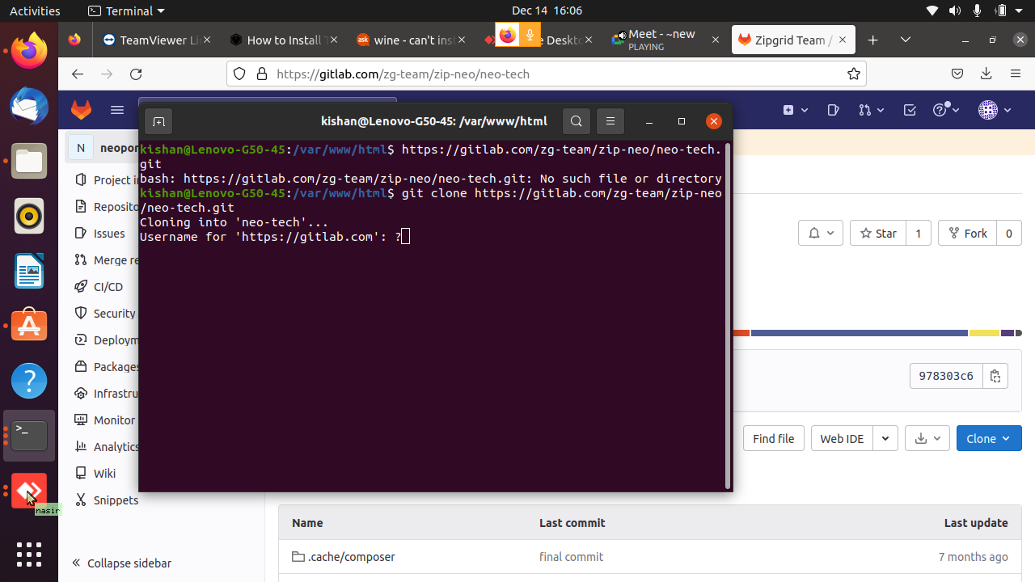Open new Firefox tab
The width and height of the screenshot is (1035, 582).
pos(873,40)
